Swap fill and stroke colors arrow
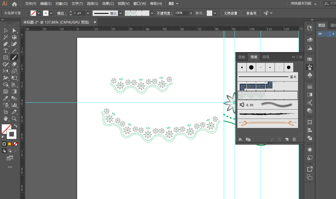The image size is (336, 199). 16,126
